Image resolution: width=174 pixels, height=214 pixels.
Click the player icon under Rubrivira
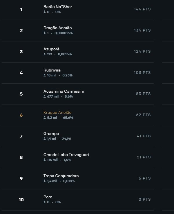pyautogui.click(x=45, y=75)
